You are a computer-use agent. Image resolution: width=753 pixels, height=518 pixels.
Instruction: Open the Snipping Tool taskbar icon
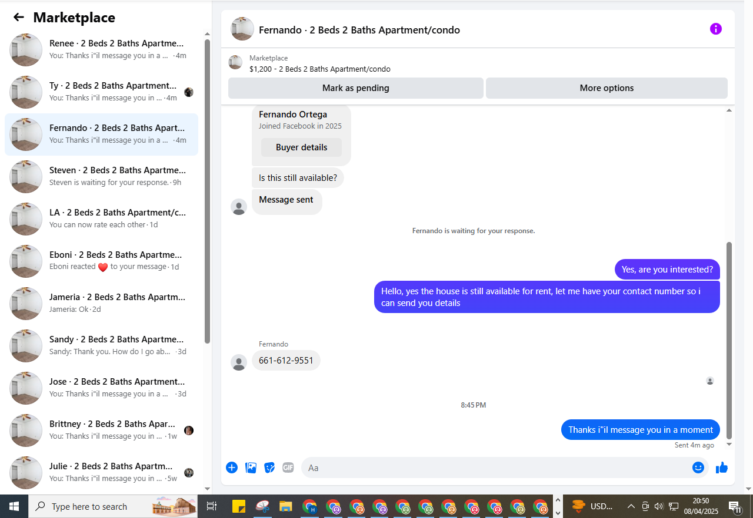262,506
